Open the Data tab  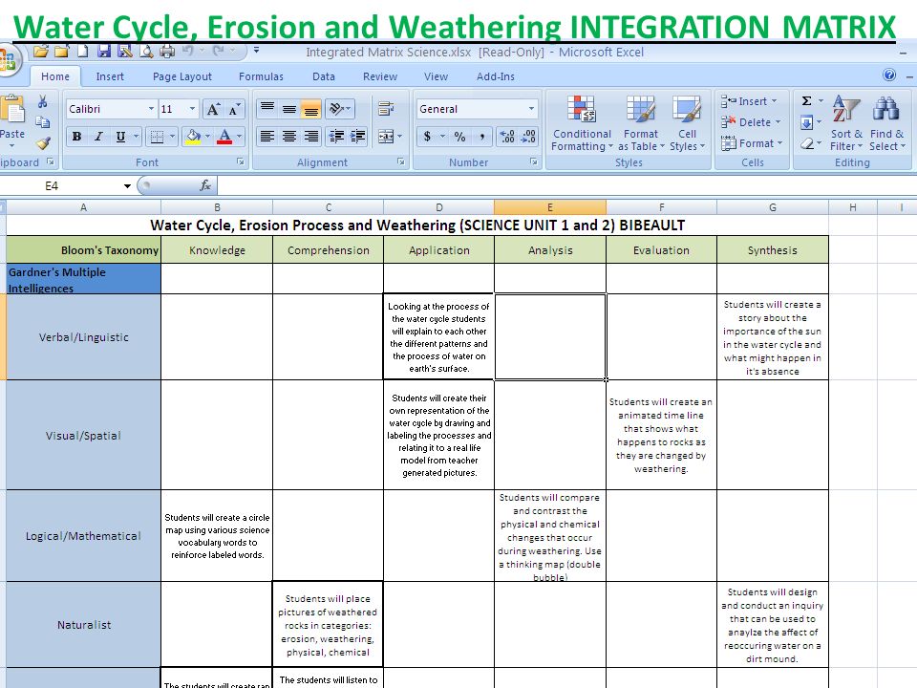tap(324, 76)
